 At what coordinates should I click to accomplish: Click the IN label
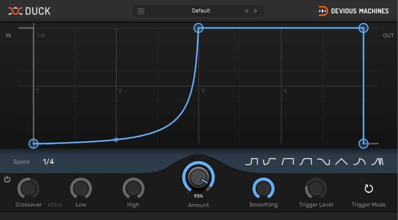[8, 36]
